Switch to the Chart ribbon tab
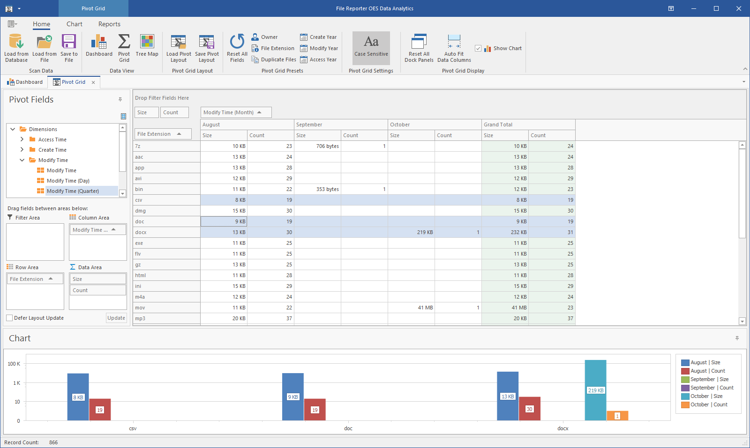The height and width of the screenshot is (448, 750). (x=74, y=24)
